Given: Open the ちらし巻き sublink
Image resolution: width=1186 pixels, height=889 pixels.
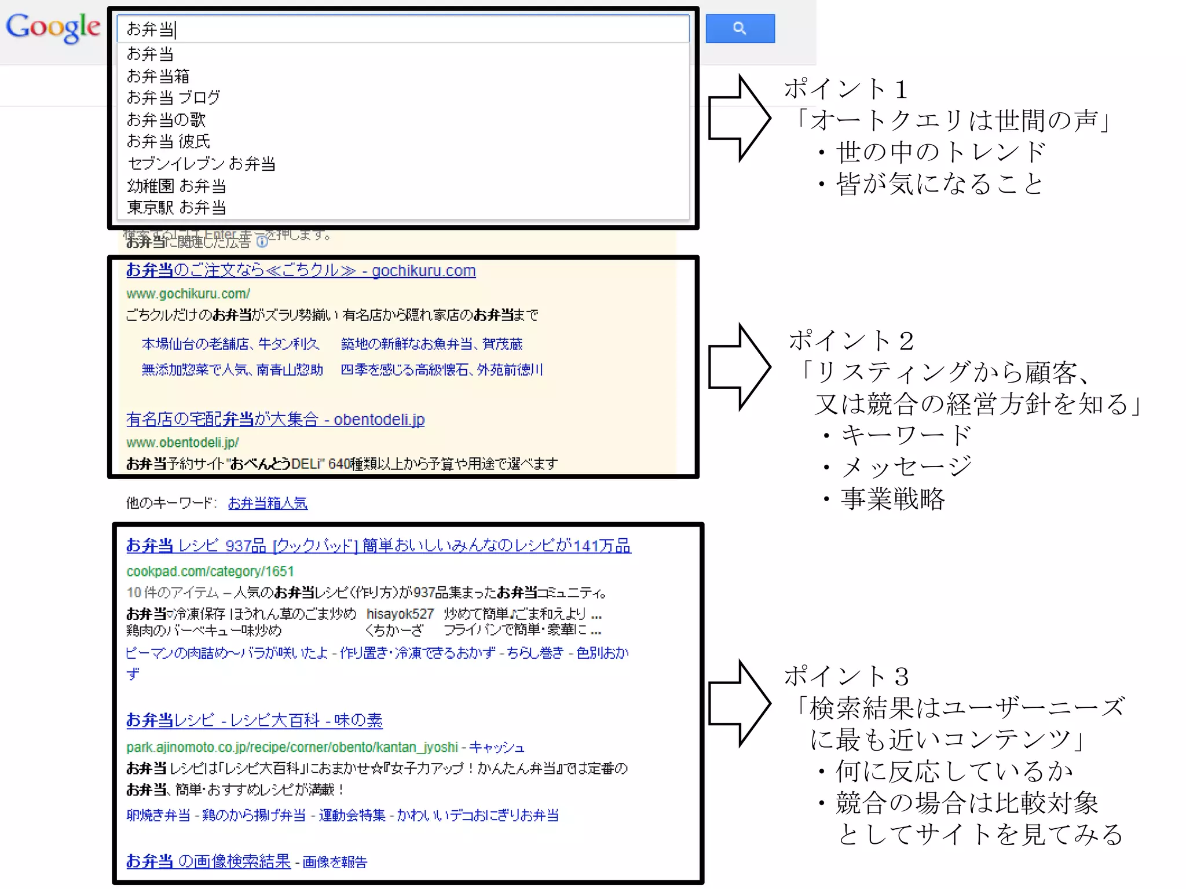Looking at the screenshot, I should [535, 653].
